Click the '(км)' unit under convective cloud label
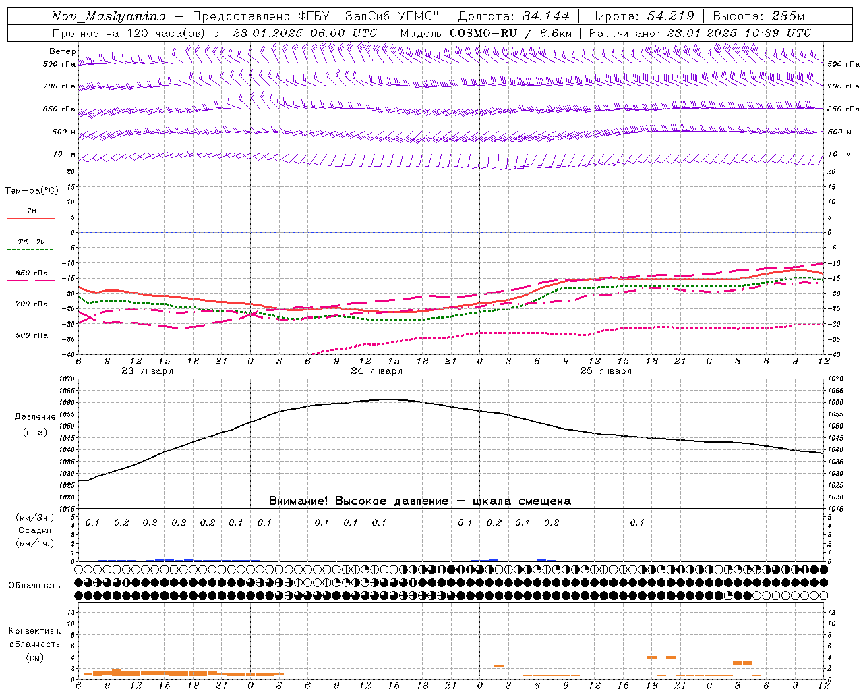 click(x=35, y=657)
